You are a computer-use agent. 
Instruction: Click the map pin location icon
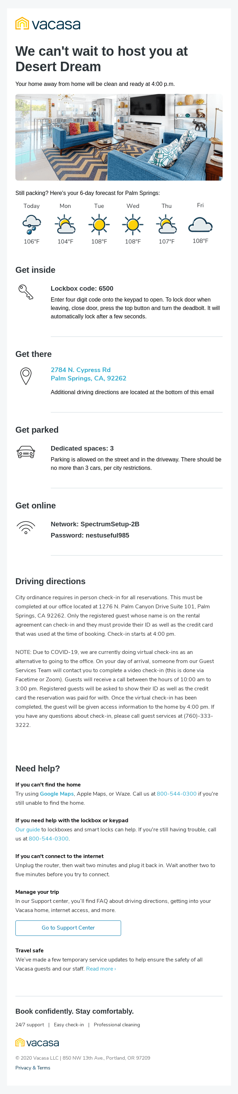pyautogui.click(x=26, y=376)
